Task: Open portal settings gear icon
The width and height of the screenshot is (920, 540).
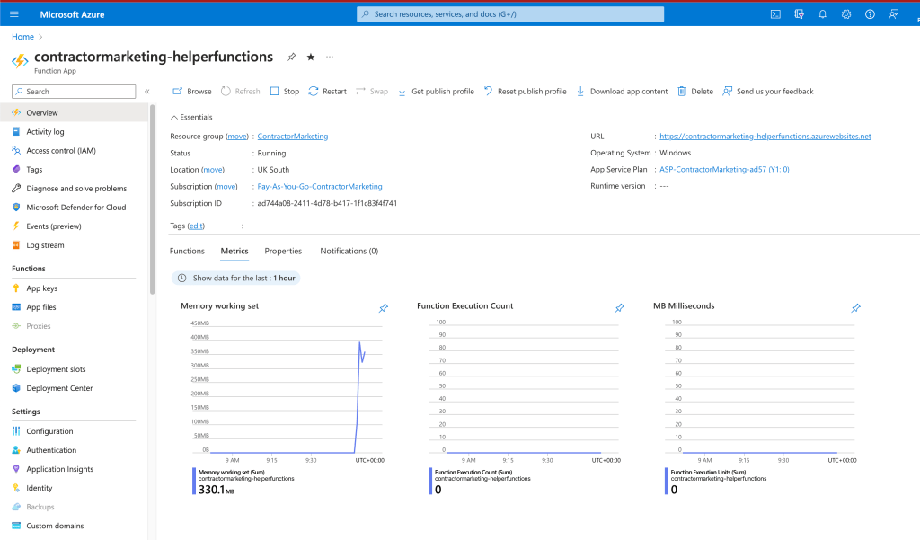Action: click(x=846, y=14)
